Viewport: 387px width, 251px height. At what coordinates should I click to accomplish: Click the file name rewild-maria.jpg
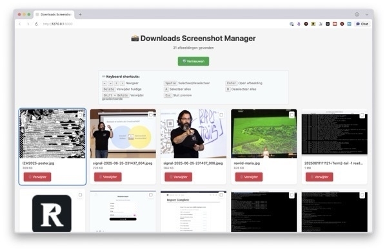coord(247,163)
